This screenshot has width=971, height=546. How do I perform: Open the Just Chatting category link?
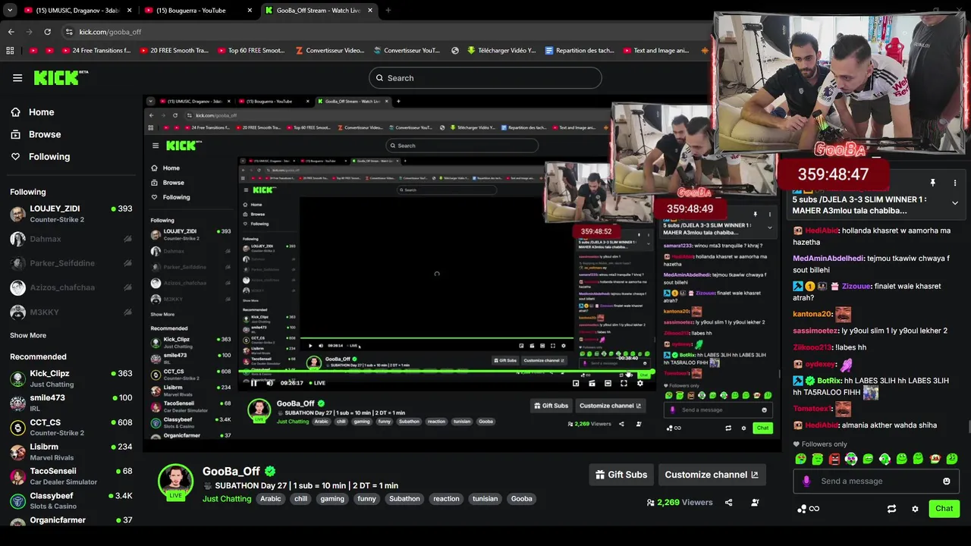(x=227, y=499)
